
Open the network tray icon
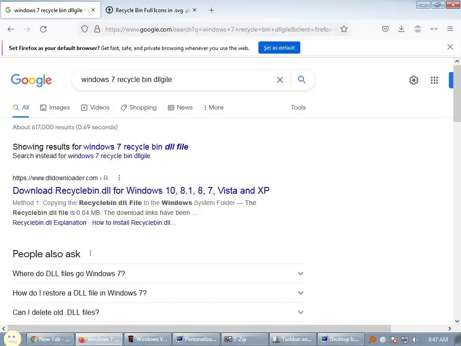(405, 340)
